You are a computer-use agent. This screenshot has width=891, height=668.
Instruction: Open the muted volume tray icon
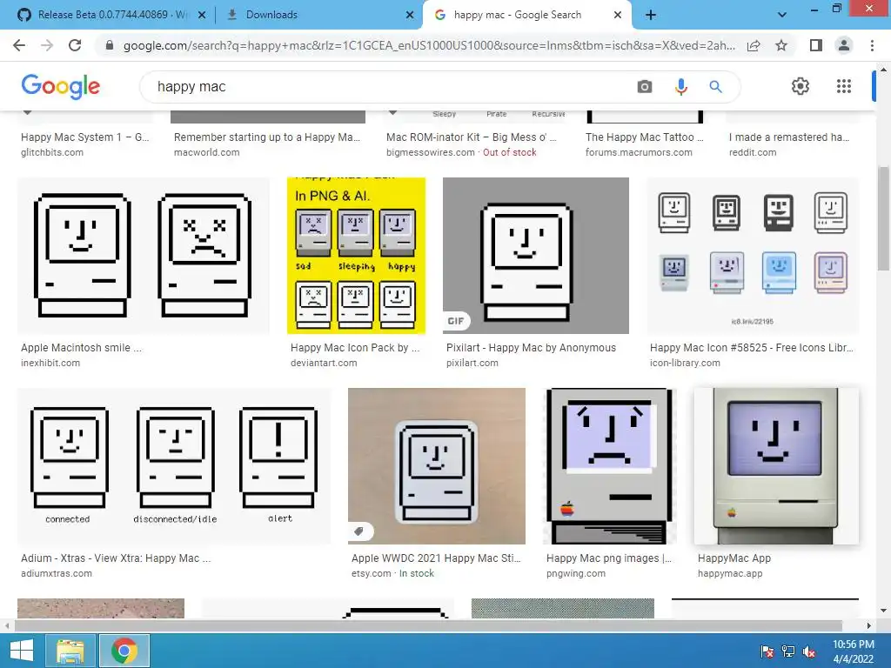point(809,651)
